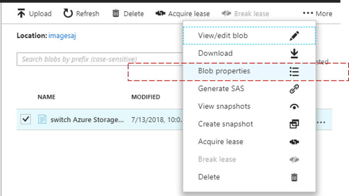Sort by the NAME column header
The image size is (349, 196).
point(46,97)
